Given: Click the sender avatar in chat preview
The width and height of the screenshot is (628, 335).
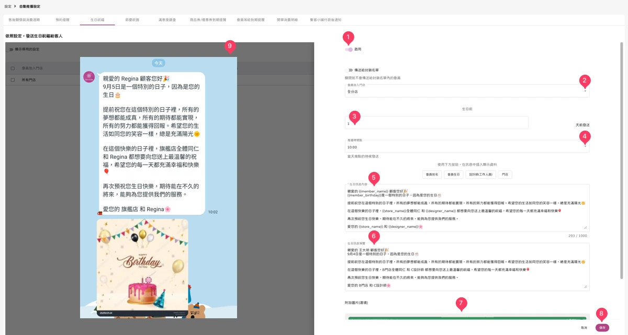Looking at the screenshot, I should click(89, 77).
